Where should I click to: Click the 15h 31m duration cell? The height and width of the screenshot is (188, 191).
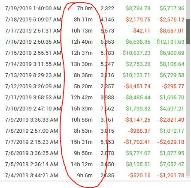tap(82, 142)
